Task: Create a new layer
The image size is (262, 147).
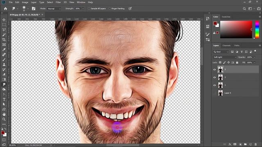Action: click(251, 144)
